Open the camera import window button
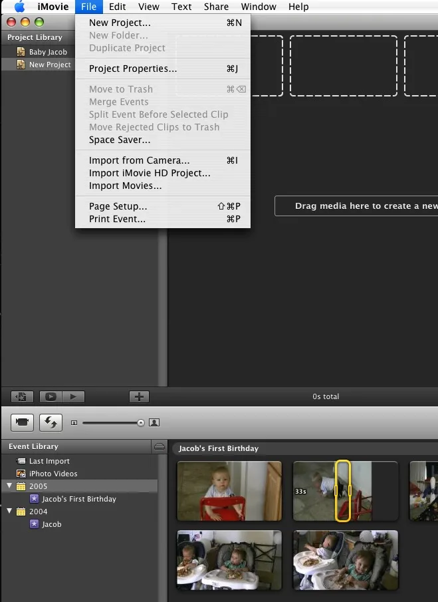Viewport: 438px width, 602px height. (22, 422)
